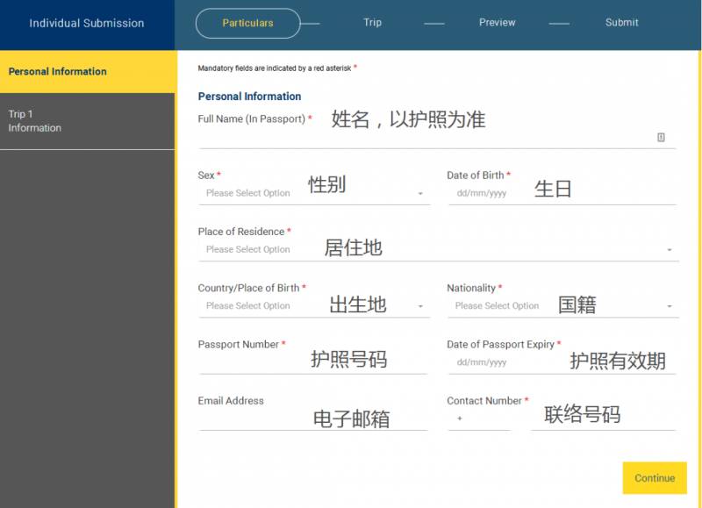Image resolution: width=702 pixels, height=508 pixels.
Task: Open Trip 1 Information in sidebar
Action: coord(87,121)
